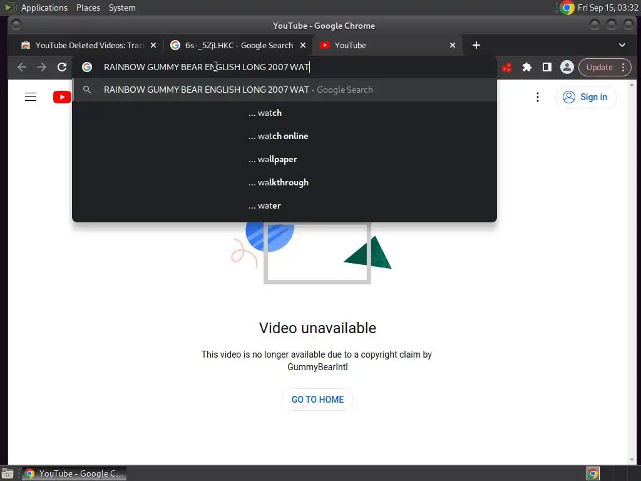Viewport: 641px width, 481px height.
Task: Click the page scrollbar down arrow
Action: click(632, 460)
